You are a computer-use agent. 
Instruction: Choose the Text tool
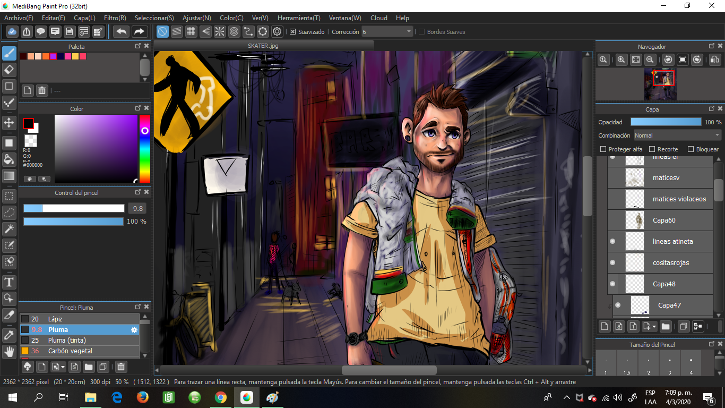click(x=9, y=282)
